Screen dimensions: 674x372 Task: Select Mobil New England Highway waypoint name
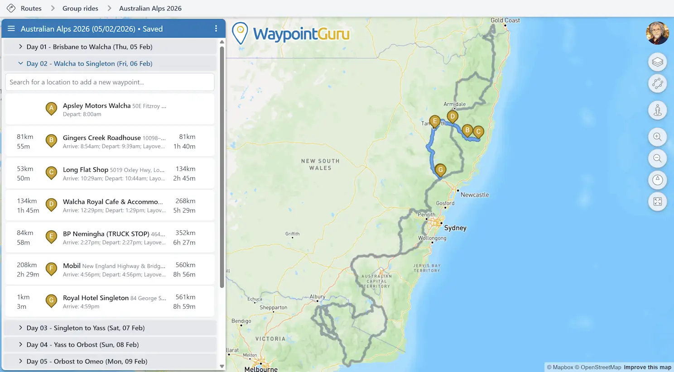point(114,266)
